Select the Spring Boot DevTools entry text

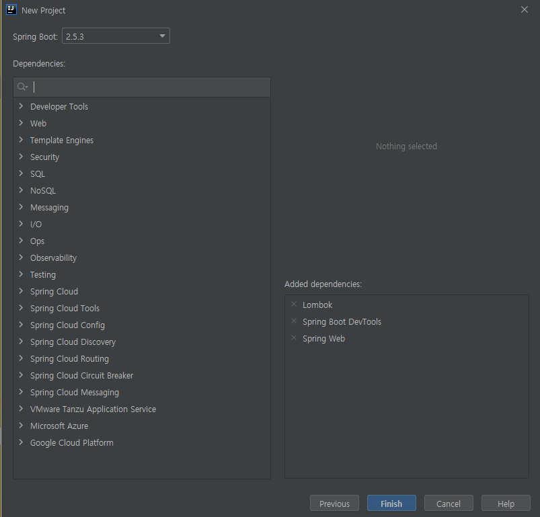click(342, 322)
